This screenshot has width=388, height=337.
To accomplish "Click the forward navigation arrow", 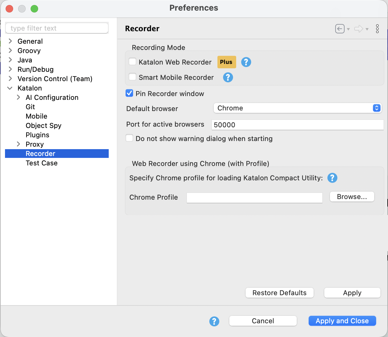I will (x=359, y=28).
